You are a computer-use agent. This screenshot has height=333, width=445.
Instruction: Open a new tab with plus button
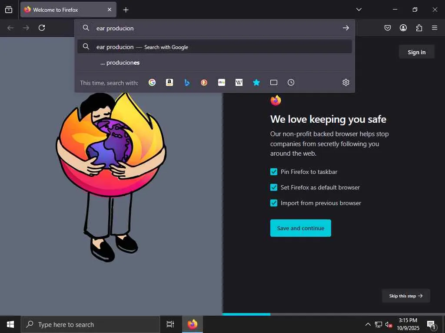click(126, 10)
